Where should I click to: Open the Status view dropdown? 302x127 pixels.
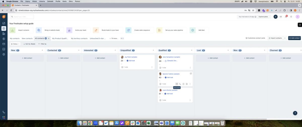click(15, 44)
